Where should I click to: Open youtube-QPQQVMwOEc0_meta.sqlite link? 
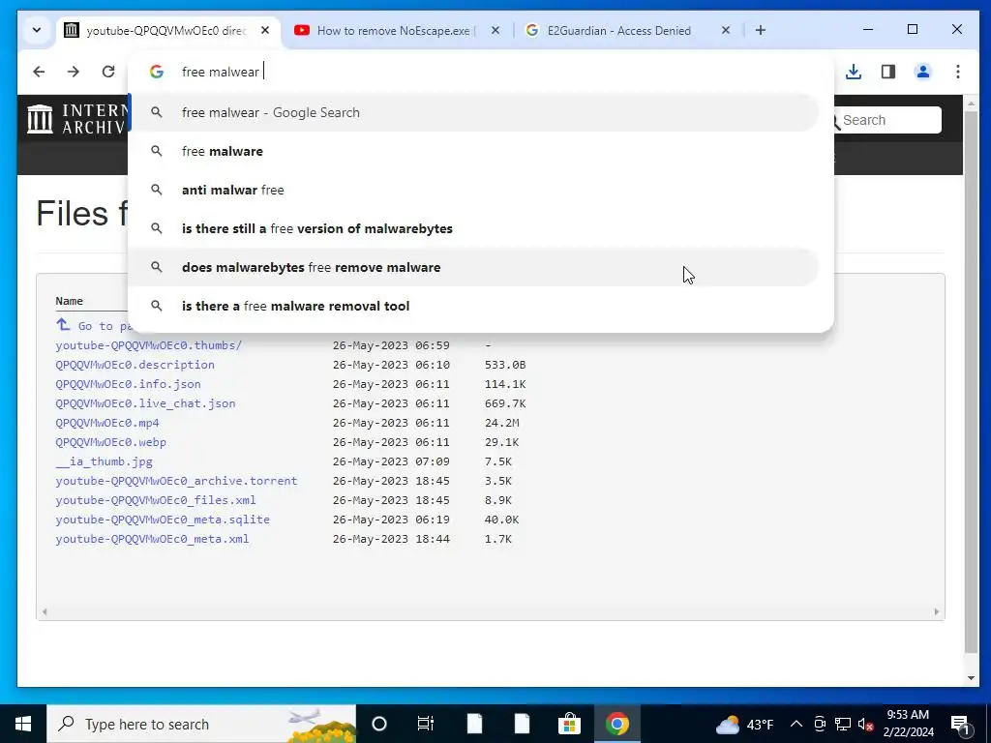tap(163, 520)
